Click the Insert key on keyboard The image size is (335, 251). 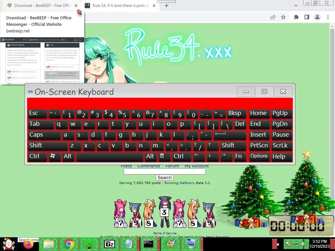click(x=259, y=135)
